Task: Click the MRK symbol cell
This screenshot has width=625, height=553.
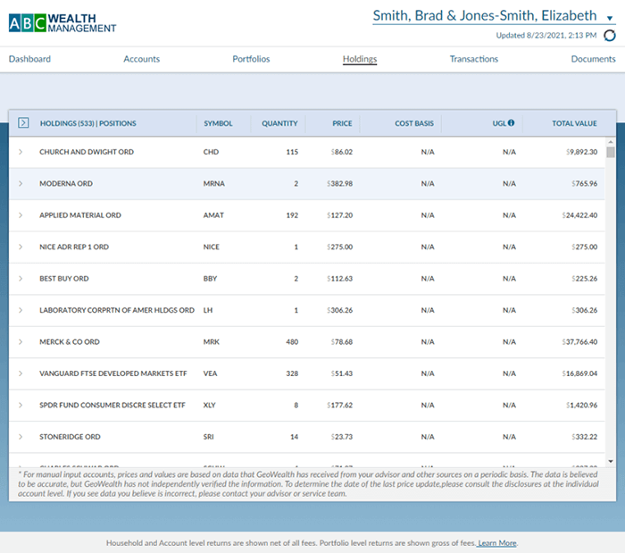Action: coord(212,341)
